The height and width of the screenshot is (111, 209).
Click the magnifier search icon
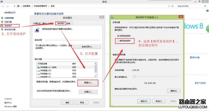[x=205, y=6]
